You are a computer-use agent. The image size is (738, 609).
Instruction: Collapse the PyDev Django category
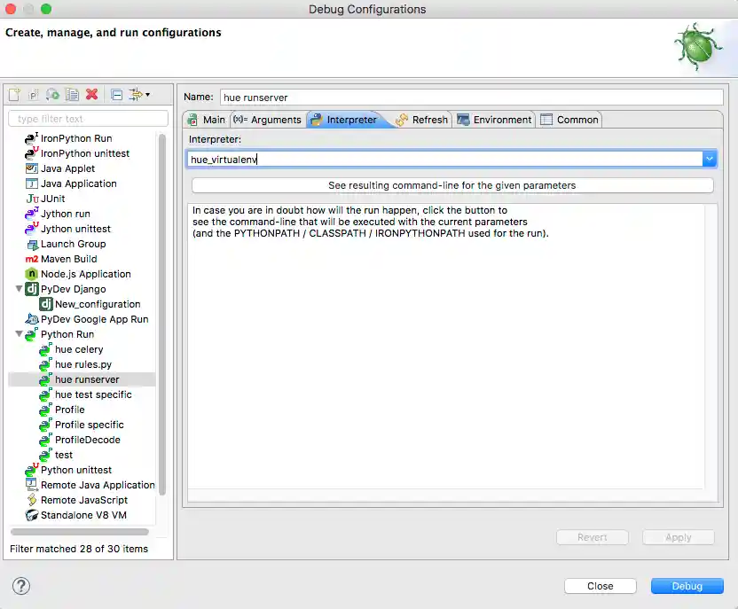[20, 289]
